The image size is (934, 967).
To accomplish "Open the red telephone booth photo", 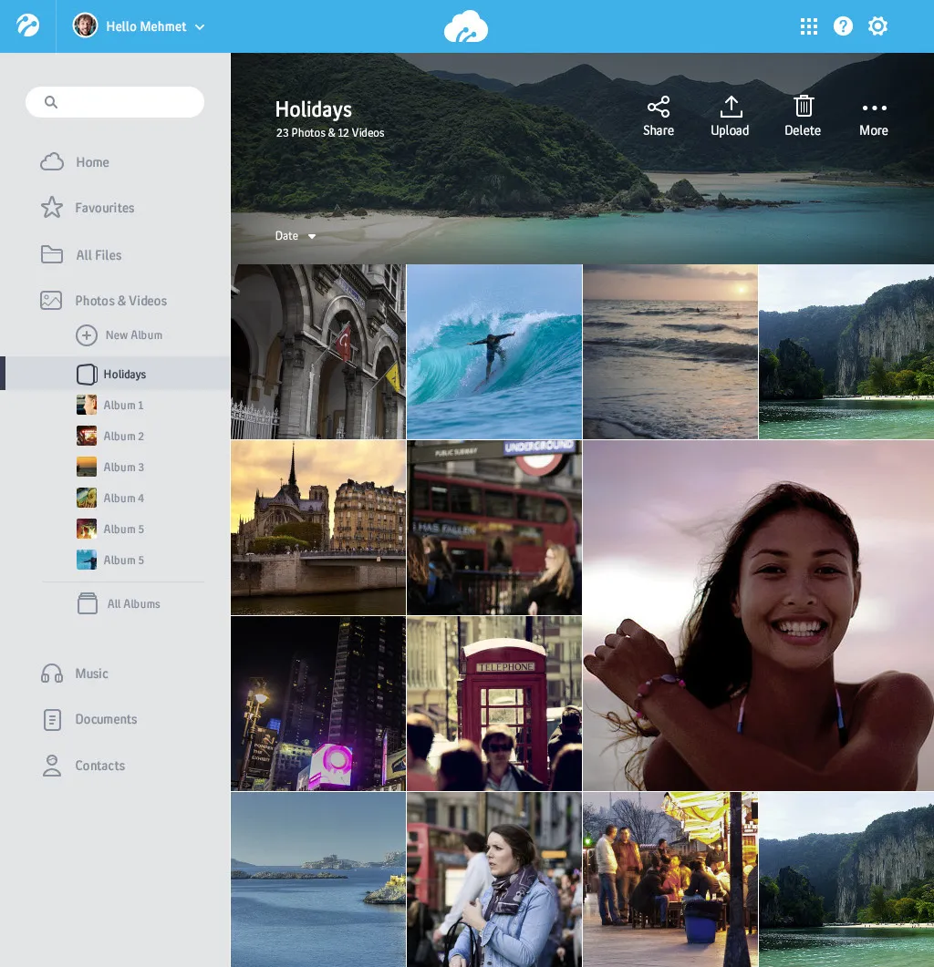I will pyautogui.click(x=494, y=703).
